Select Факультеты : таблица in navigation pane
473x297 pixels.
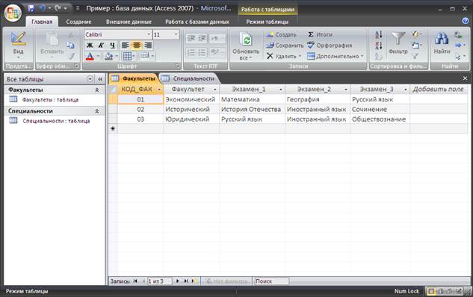point(50,100)
